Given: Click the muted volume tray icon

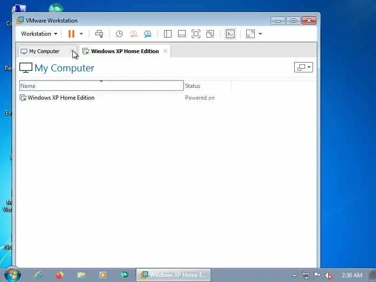Looking at the screenshot, I should 328,275.
